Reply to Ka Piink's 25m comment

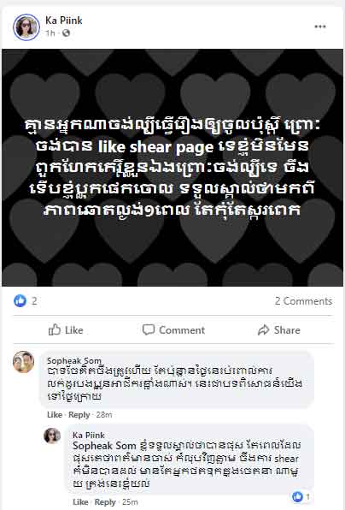[x=105, y=501]
